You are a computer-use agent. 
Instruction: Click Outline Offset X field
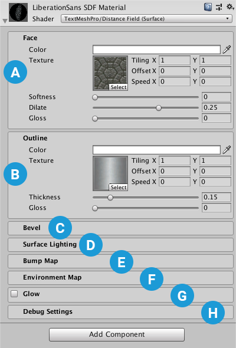175,171
